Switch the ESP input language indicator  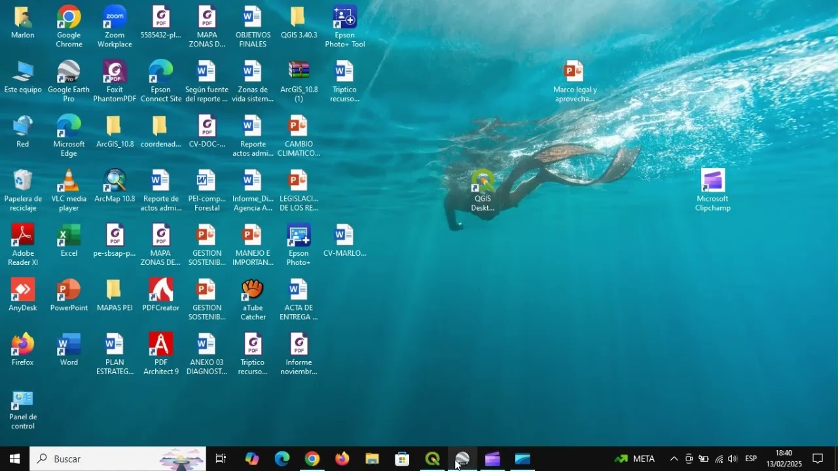click(x=751, y=459)
